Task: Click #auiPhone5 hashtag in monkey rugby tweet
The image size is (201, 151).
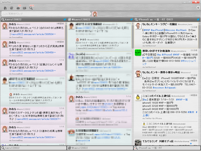Action: (x=157, y=30)
